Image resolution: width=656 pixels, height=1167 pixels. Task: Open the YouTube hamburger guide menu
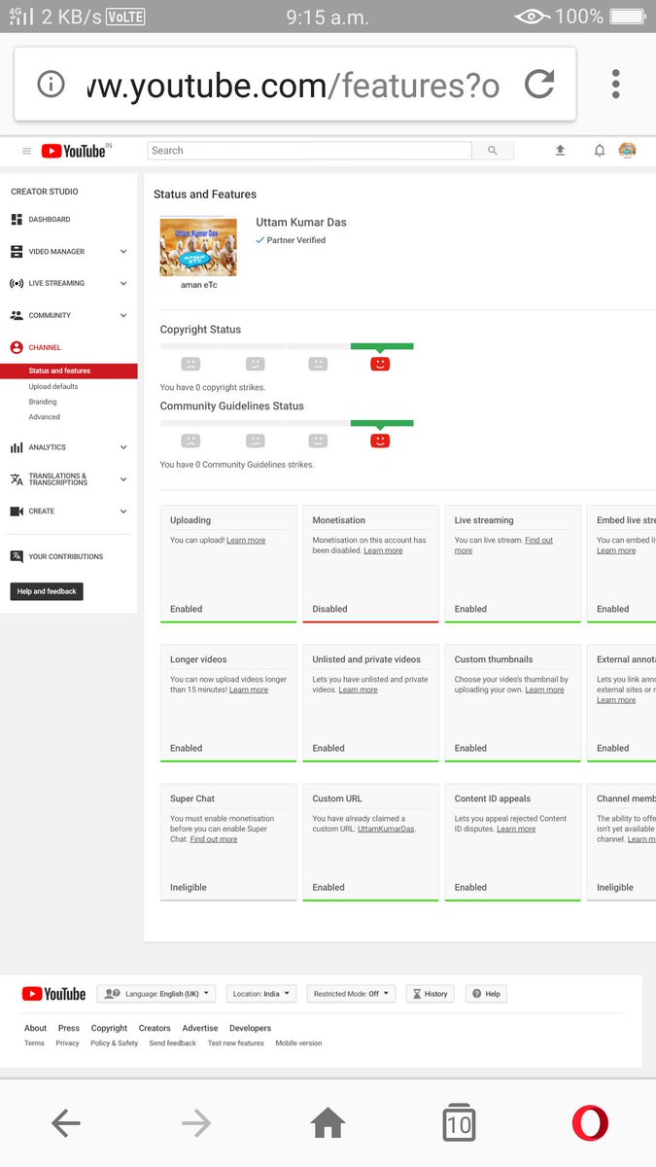(x=27, y=151)
